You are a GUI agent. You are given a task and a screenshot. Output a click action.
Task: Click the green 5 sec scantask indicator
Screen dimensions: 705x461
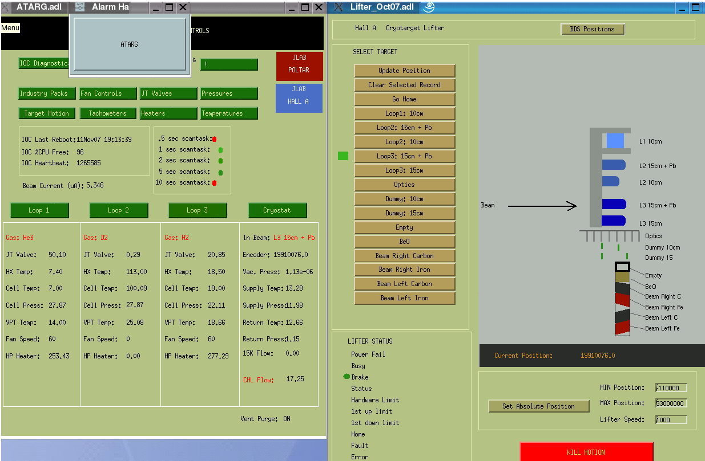tap(220, 172)
